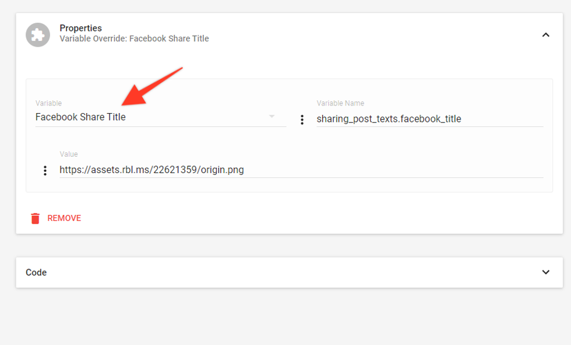Click the Variable Name label
571x345 pixels.
point(340,103)
